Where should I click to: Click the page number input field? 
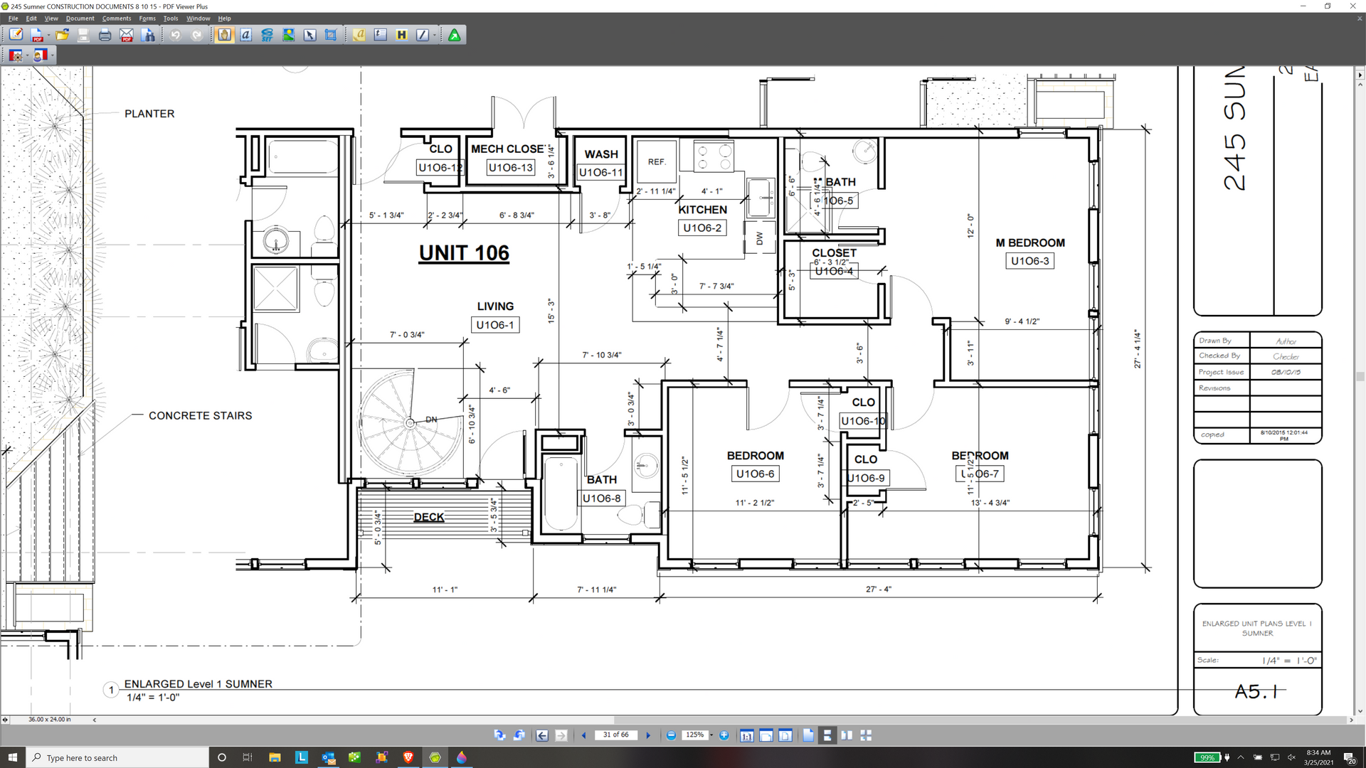pyautogui.click(x=615, y=735)
